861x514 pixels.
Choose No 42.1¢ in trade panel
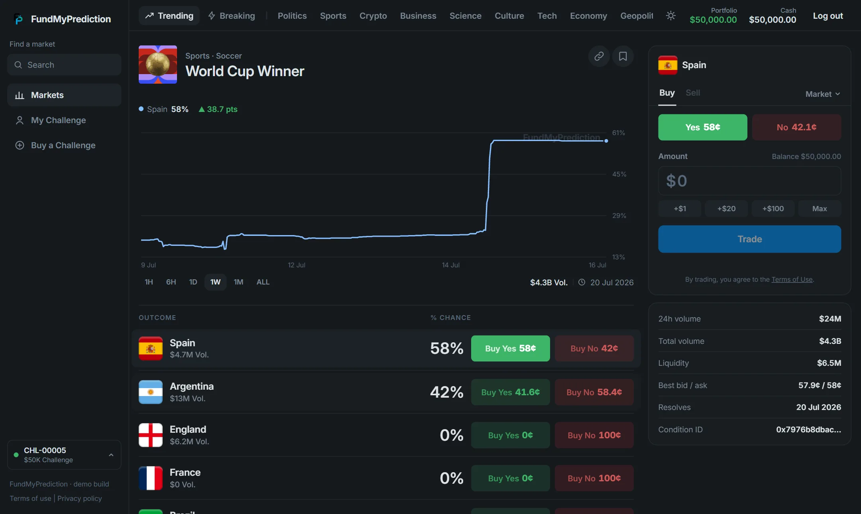click(796, 127)
